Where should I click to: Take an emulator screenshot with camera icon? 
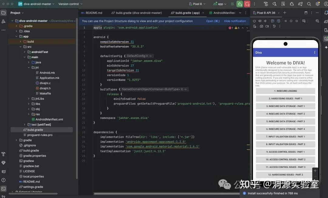pyautogui.click(x=261, y=26)
